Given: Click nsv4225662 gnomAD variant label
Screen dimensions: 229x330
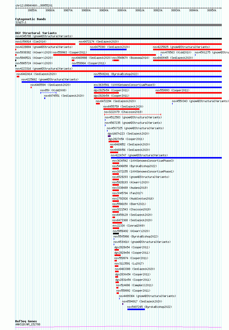Looking at the screenshot, I should click(50, 79).
